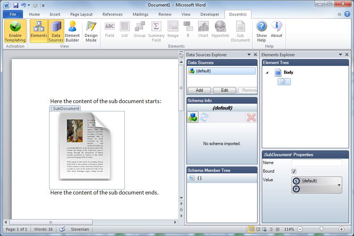Open Data Sources Explorer pane options dropdown

coord(249,54)
